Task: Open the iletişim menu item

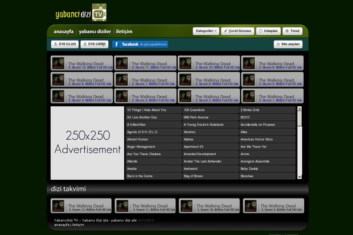Action: click(124, 32)
